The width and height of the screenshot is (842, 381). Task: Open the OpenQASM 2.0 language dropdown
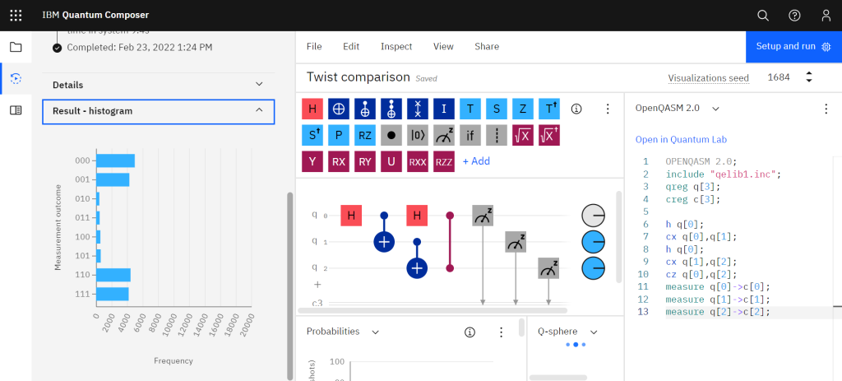pos(715,108)
